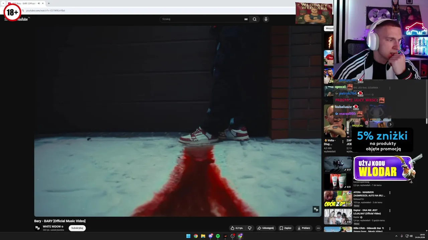The height and width of the screenshot is (240, 428).
Task: Click the video player to pause
Action: pos(178,121)
